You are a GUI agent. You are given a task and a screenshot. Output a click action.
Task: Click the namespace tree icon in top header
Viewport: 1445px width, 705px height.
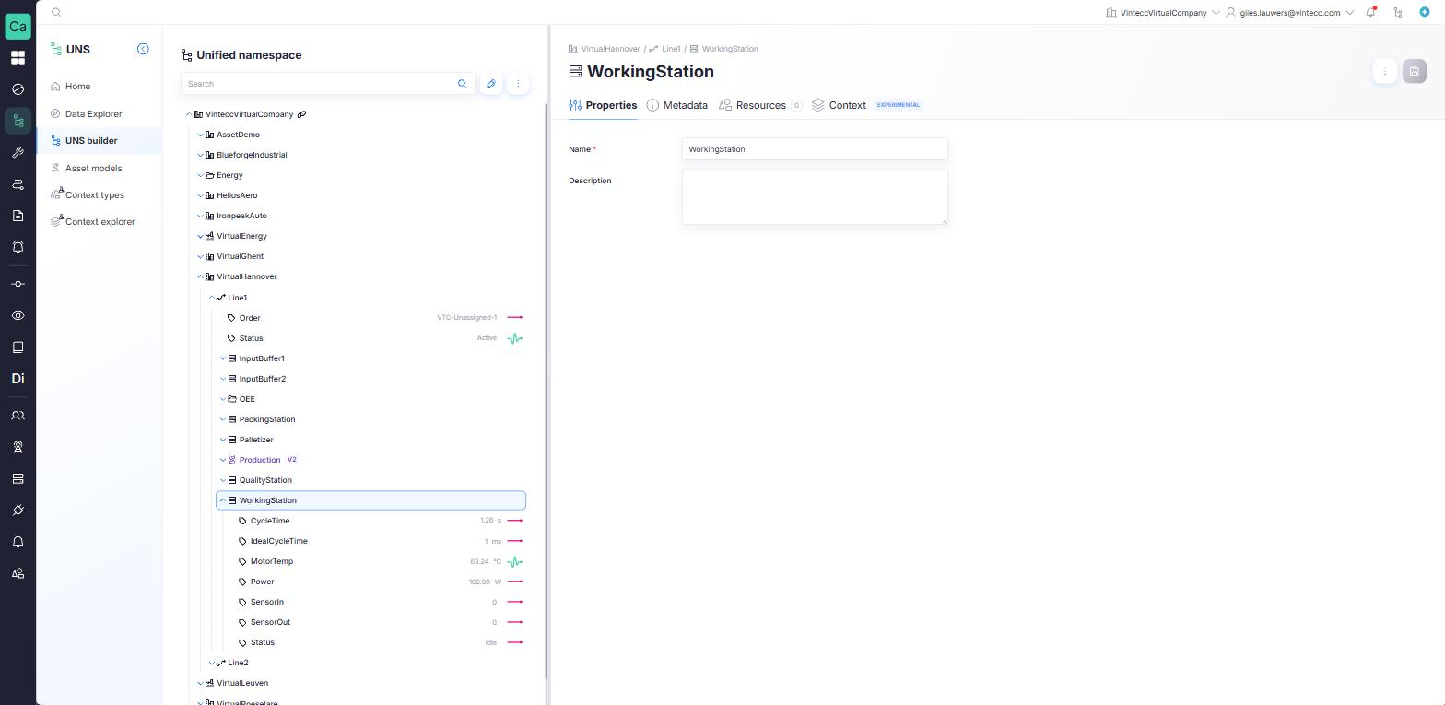[x=1398, y=12]
